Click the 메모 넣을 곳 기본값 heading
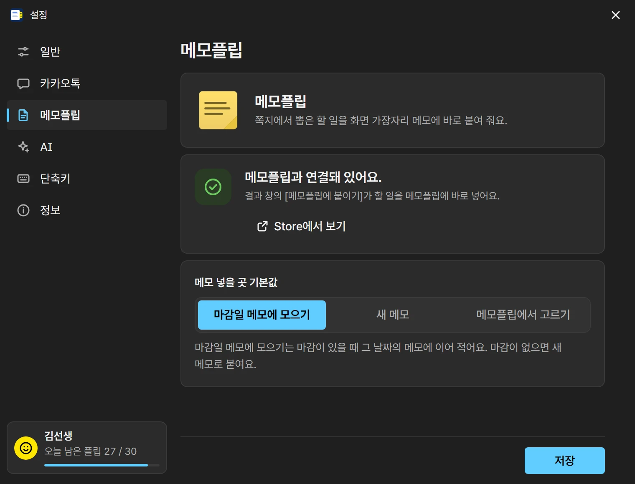635x484 pixels. coord(236,282)
